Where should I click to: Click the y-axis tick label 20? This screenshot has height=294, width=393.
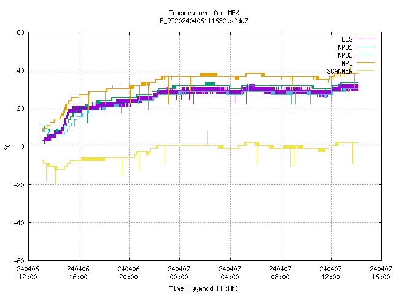[x=20, y=108]
